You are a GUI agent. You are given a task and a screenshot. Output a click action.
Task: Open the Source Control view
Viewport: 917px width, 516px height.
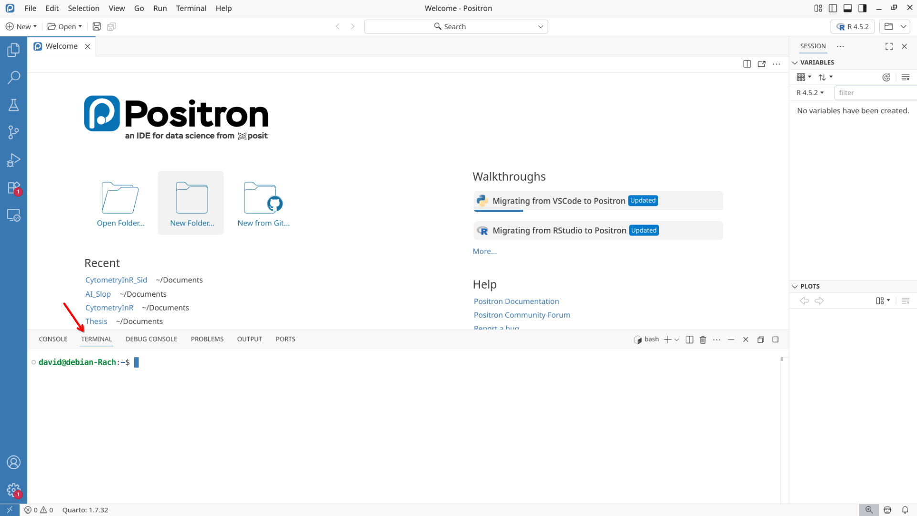pos(13,132)
